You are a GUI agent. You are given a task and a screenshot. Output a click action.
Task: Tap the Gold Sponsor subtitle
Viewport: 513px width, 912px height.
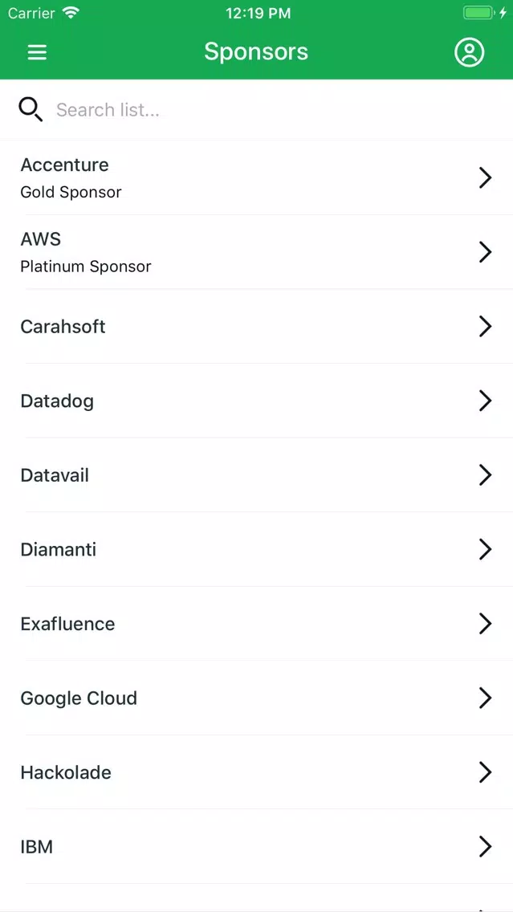click(x=71, y=192)
